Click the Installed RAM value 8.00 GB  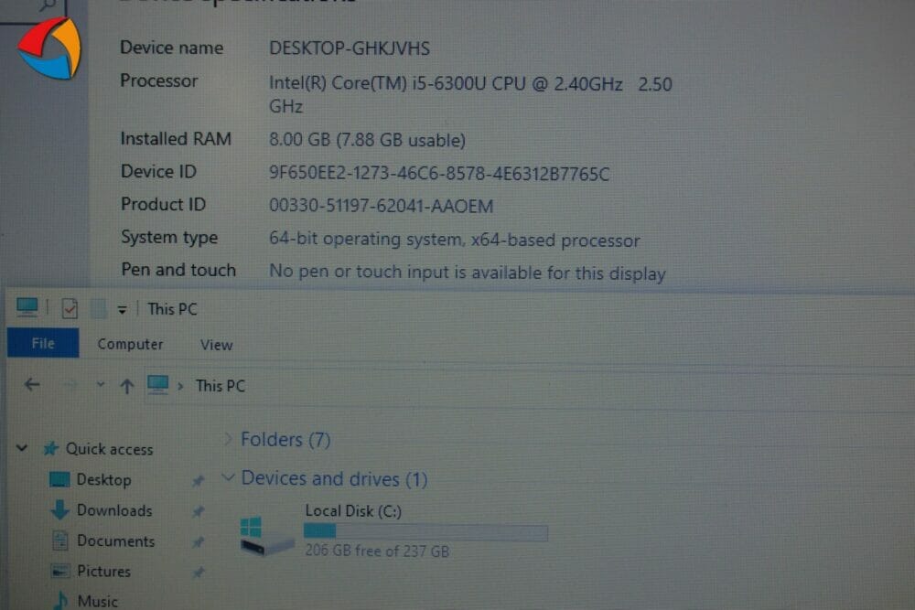click(367, 140)
